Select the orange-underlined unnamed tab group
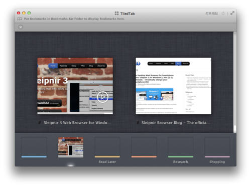Image resolution: width=251 pixels, height=187 pixels. [144, 147]
